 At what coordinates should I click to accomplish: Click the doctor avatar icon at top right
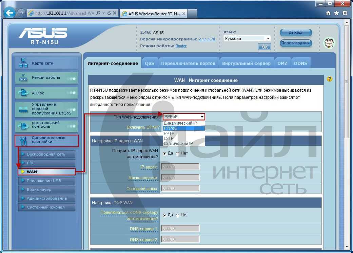coord(329,42)
